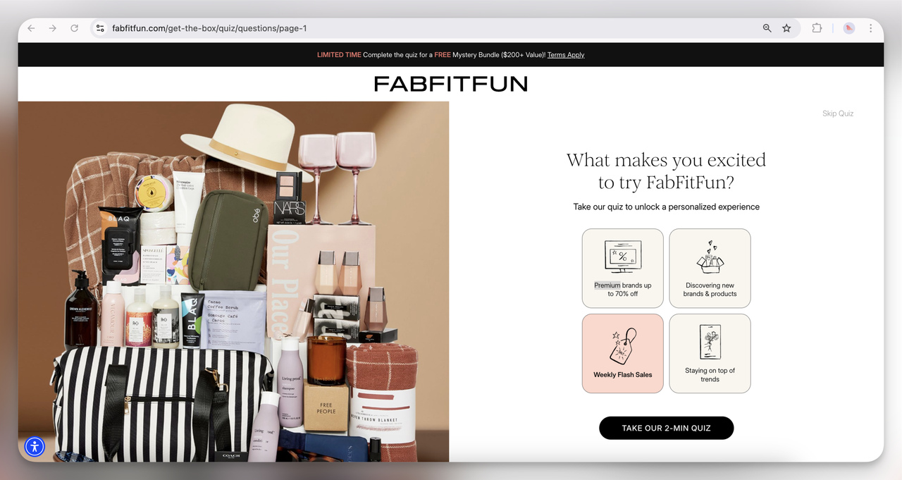Open the Terms Apply link

coord(566,55)
